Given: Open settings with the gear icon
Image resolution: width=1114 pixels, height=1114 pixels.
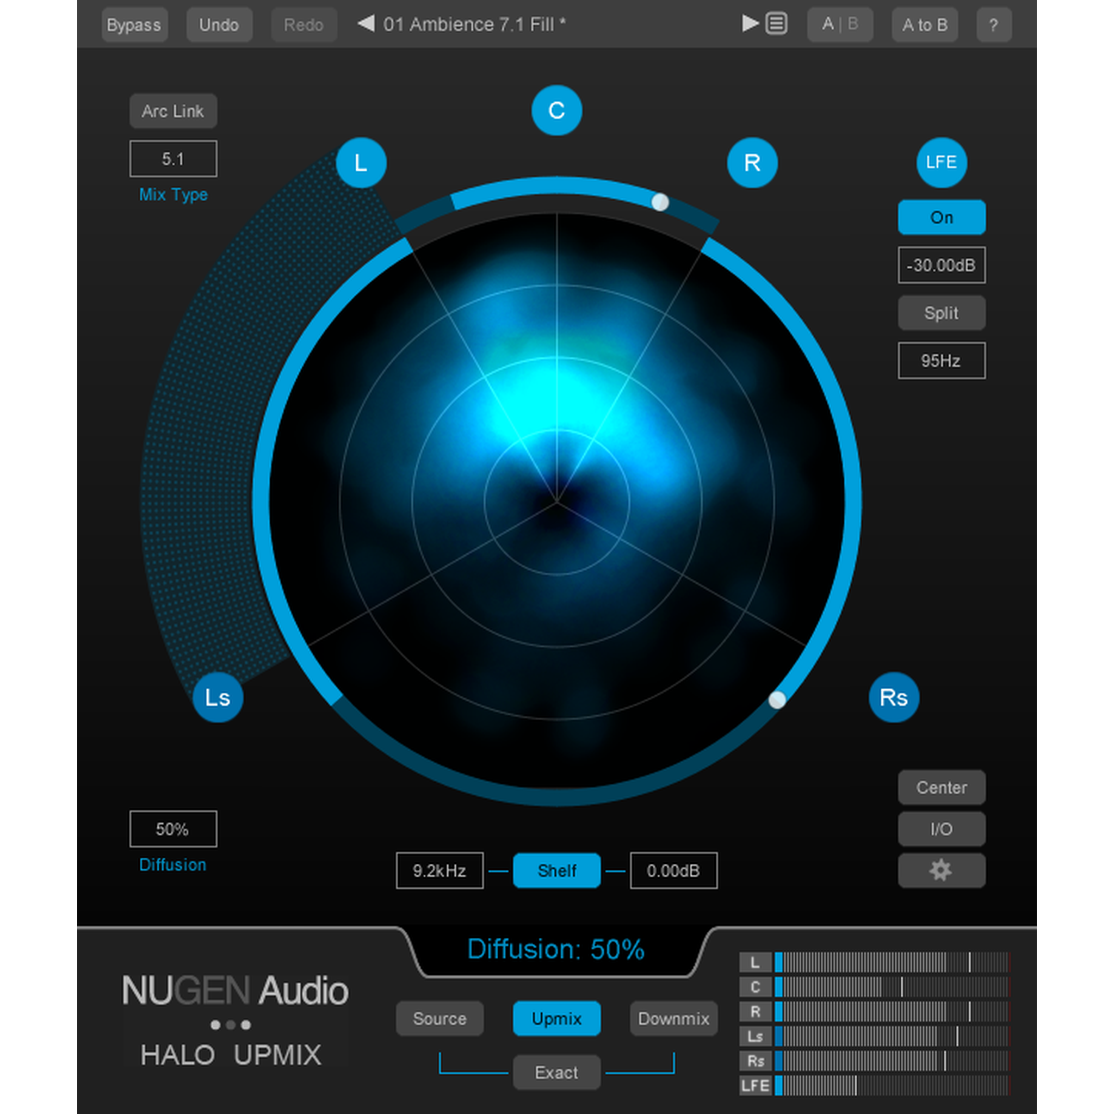Looking at the screenshot, I should pos(941,870).
